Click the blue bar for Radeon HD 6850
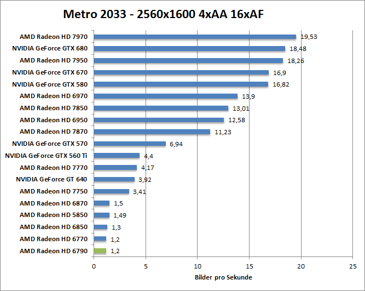This screenshot has width=365, height=291. point(101,227)
